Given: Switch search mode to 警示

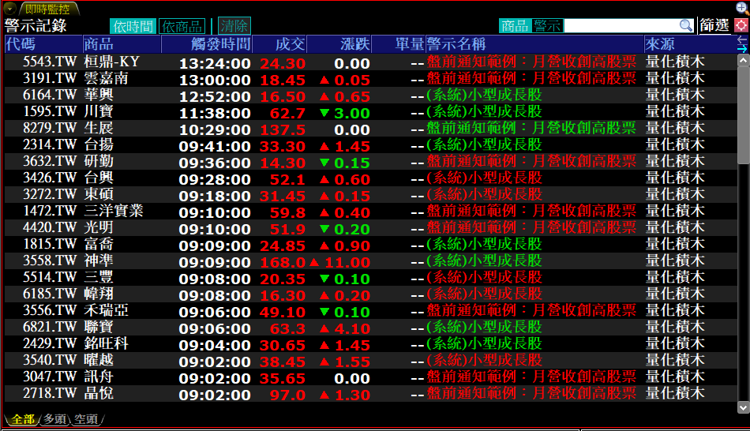Looking at the screenshot, I should (x=547, y=26).
